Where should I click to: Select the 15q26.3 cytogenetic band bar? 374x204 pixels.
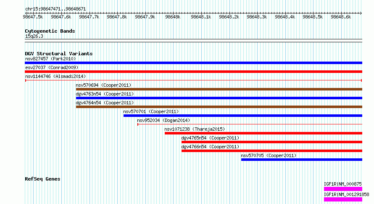coord(193,41)
